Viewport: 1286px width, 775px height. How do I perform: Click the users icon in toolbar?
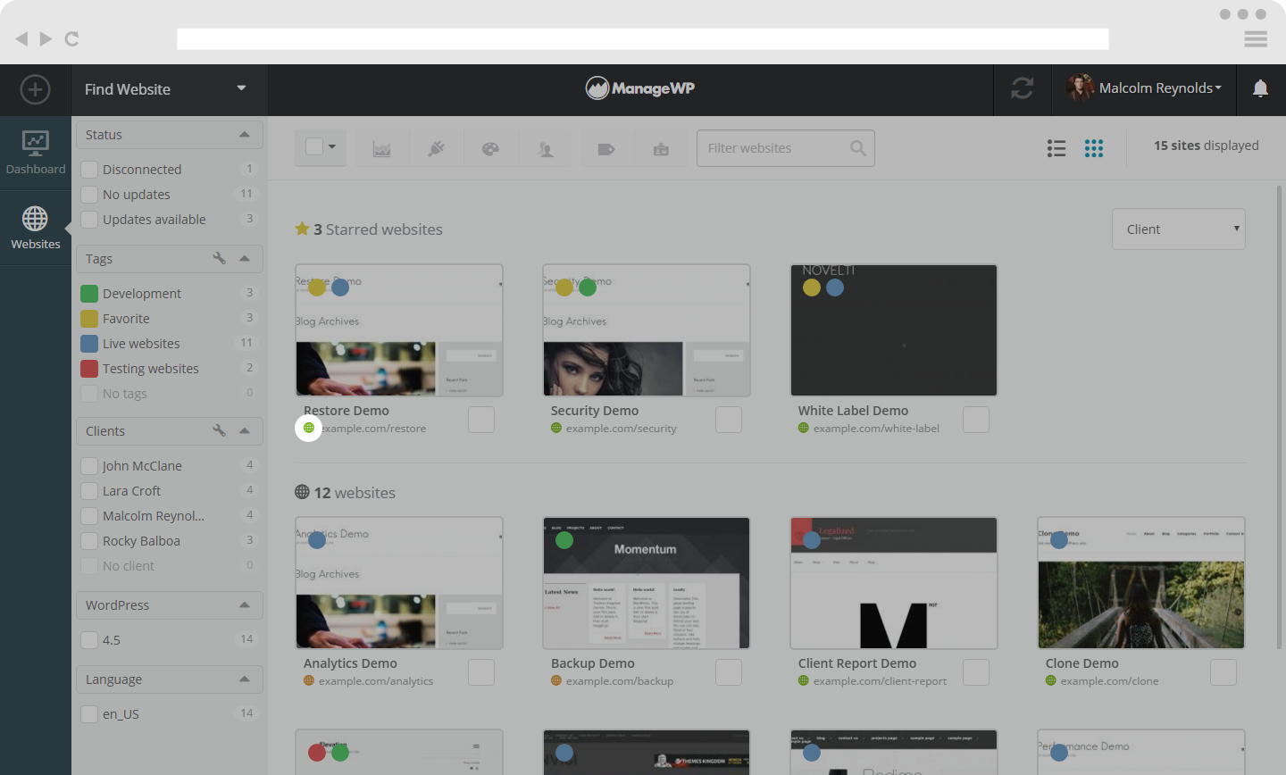coord(546,148)
